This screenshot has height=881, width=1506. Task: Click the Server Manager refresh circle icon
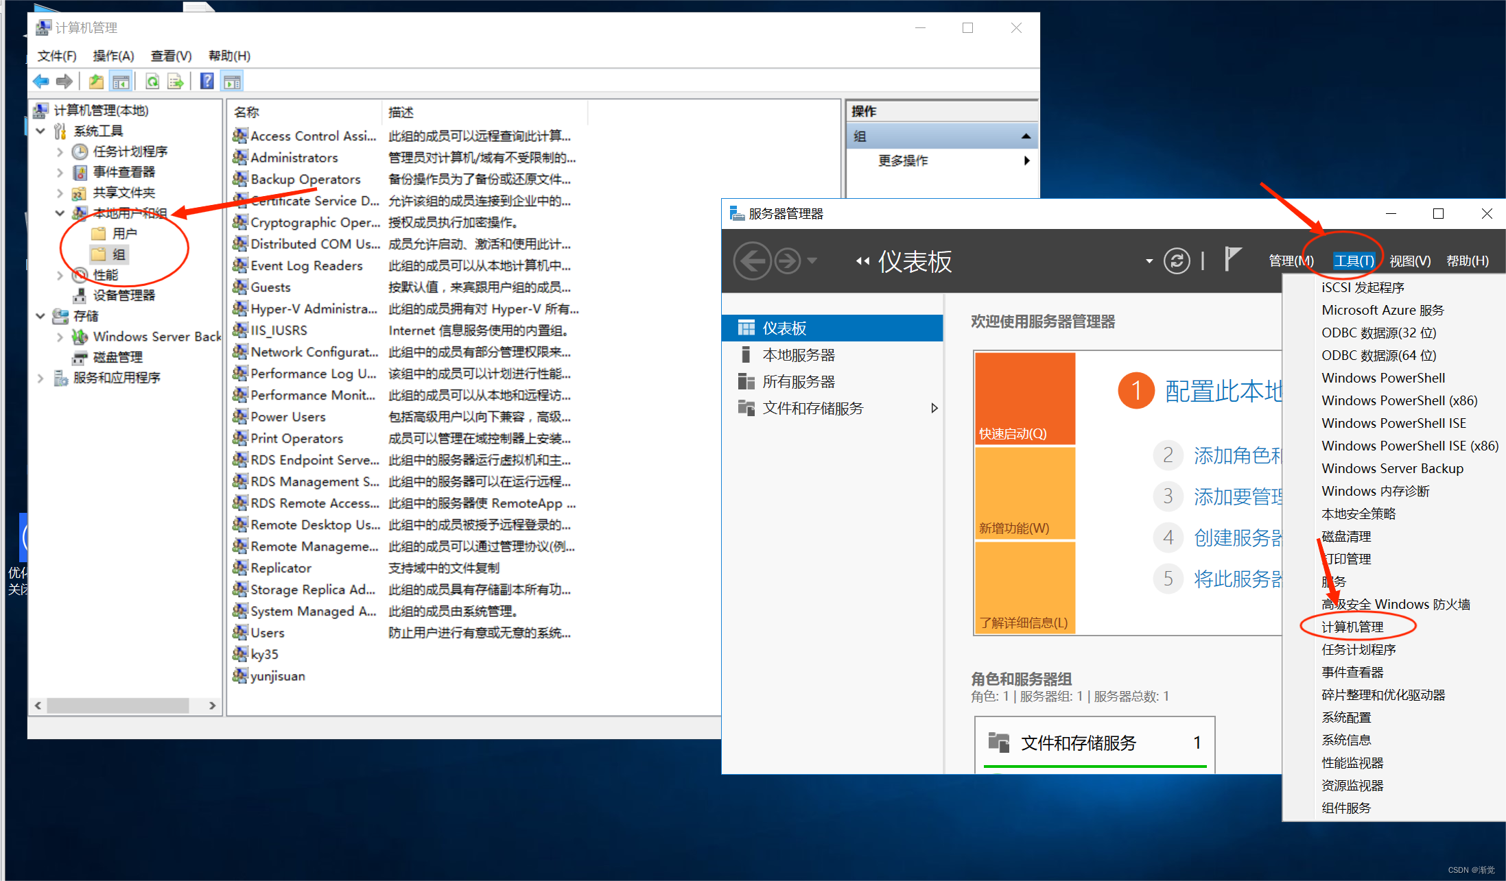1177,261
